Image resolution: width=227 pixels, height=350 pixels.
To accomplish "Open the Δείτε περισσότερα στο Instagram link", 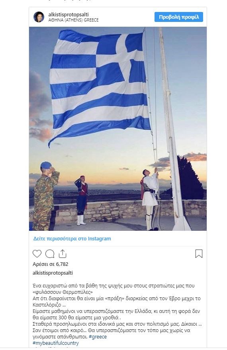I will tap(72, 239).
